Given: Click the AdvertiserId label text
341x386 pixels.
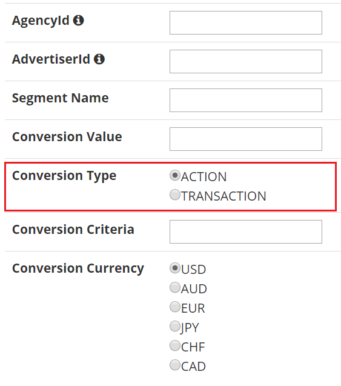Looking at the screenshot, I should 51,59.
